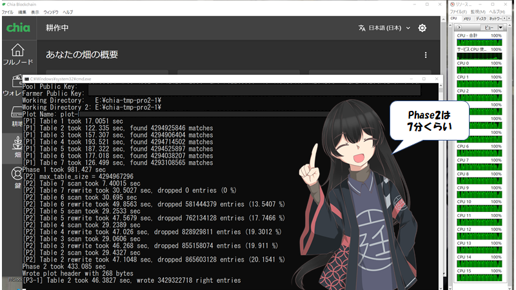Click the cmd.exe window title bar text
This screenshot has width=516, height=290.
pyautogui.click(x=61, y=79)
